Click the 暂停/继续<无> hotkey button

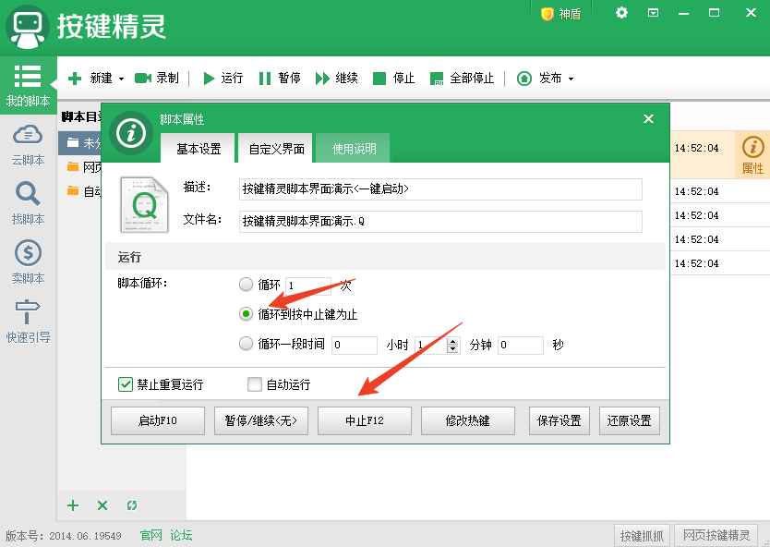pos(260,420)
